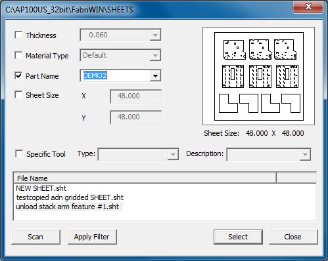Open the Thickness 0.060 dropdown

click(x=155, y=35)
